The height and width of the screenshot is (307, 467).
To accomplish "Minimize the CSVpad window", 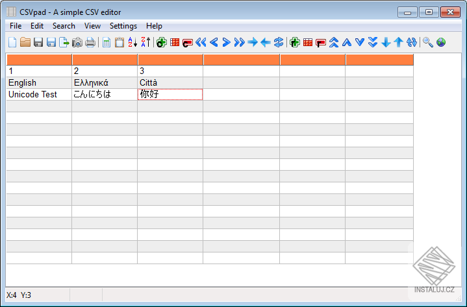I will tap(407, 12).
